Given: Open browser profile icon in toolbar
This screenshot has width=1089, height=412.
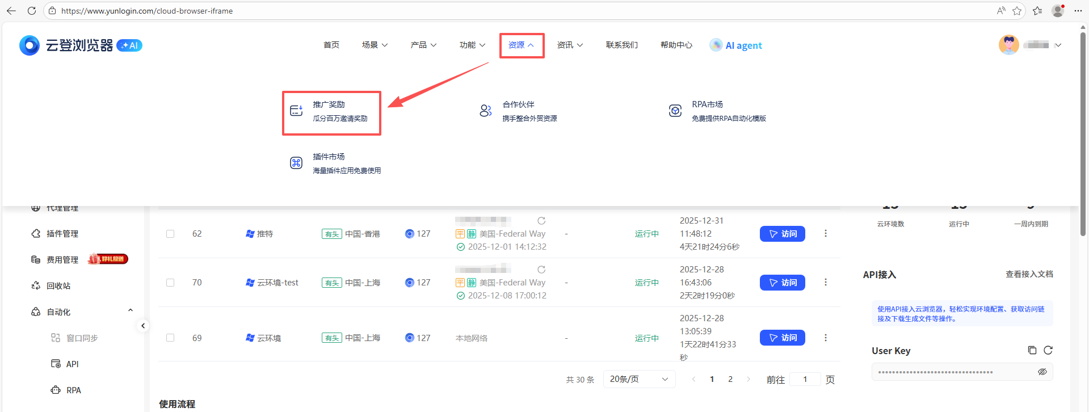Looking at the screenshot, I should tap(1058, 11).
